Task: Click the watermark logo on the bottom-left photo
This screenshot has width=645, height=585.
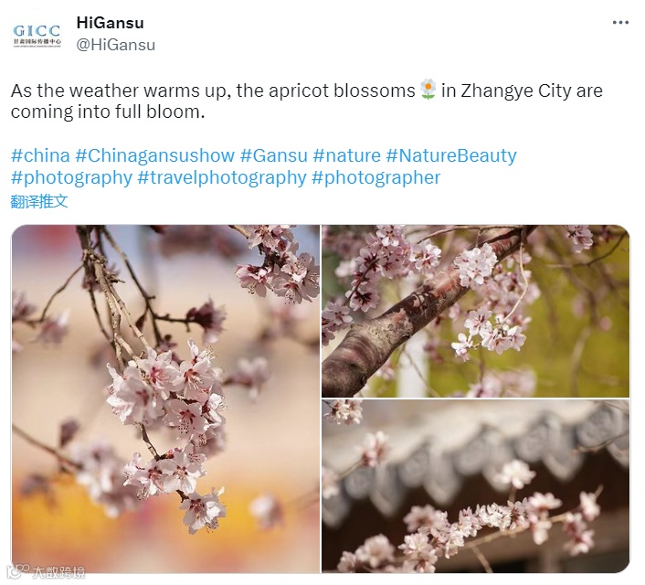Action: (x=48, y=571)
